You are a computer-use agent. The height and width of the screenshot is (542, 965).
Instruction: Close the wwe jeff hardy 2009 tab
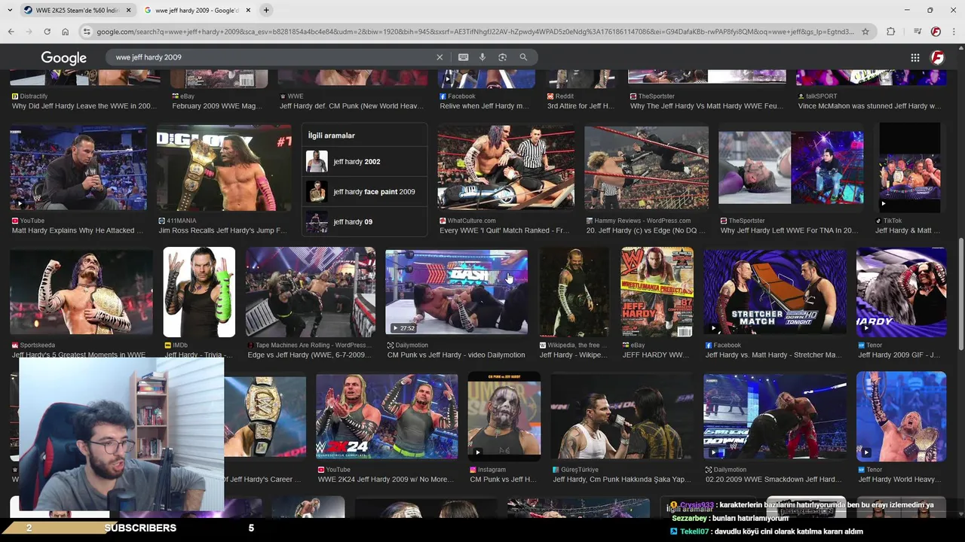point(249,10)
